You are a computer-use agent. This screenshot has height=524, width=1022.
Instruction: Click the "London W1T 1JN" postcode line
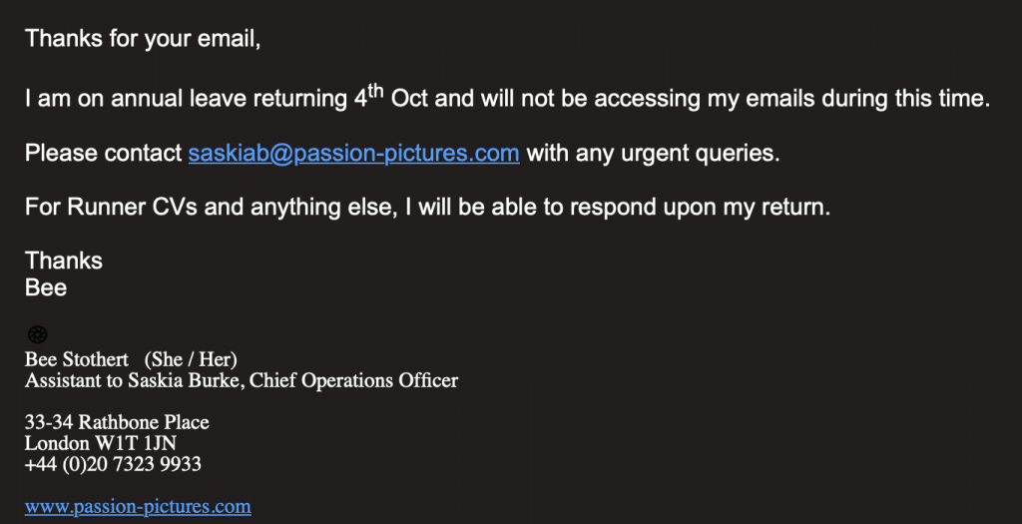[101, 443]
